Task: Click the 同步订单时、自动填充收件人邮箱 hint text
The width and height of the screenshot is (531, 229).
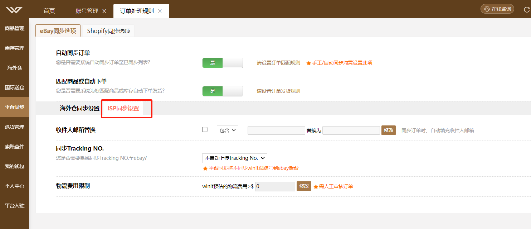Action: tap(438, 130)
